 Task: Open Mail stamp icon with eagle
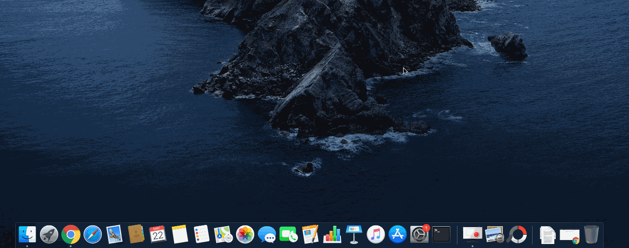114,234
